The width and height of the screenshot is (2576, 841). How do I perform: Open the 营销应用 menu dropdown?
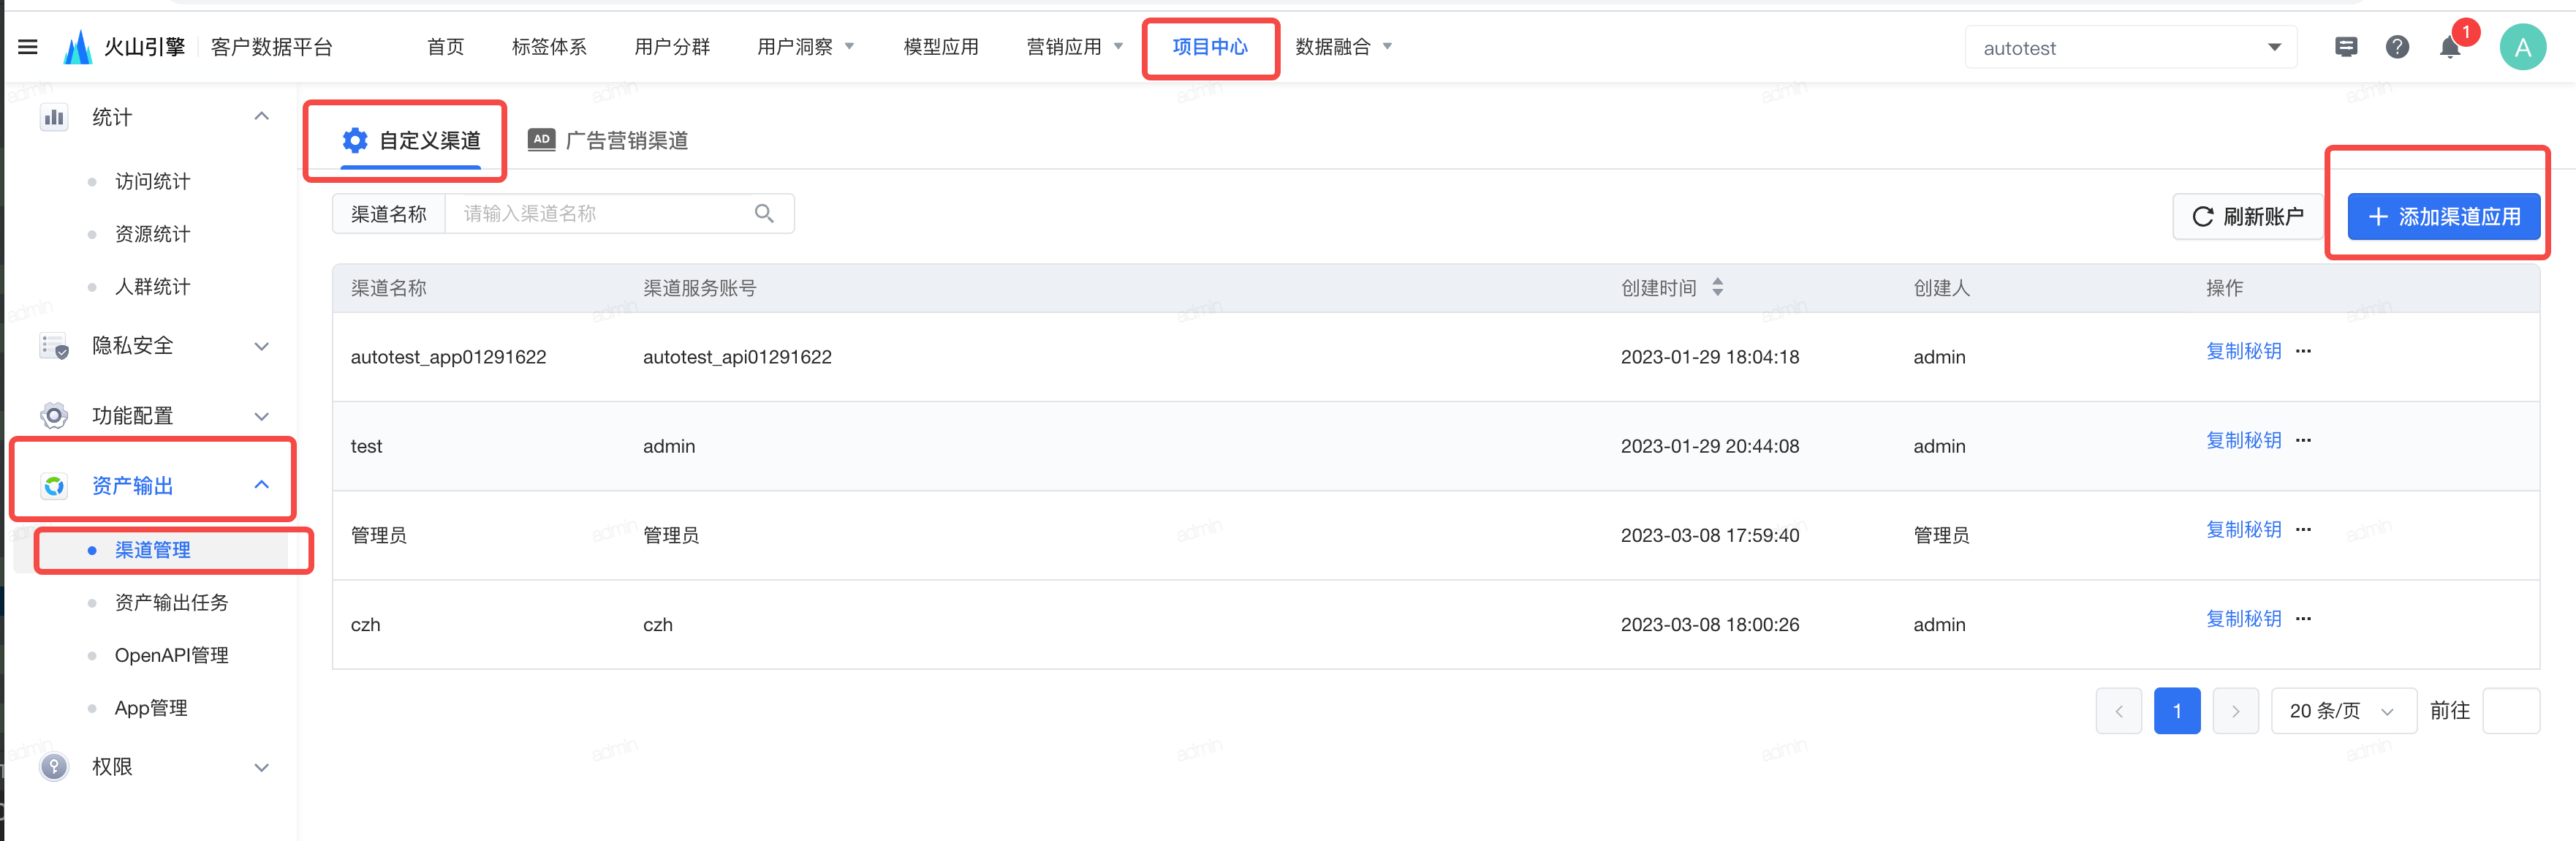click(x=1075, y=47)
